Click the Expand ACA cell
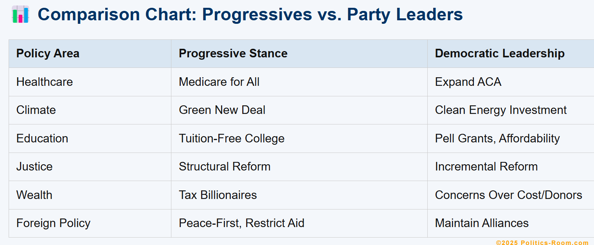 point(511,82)
